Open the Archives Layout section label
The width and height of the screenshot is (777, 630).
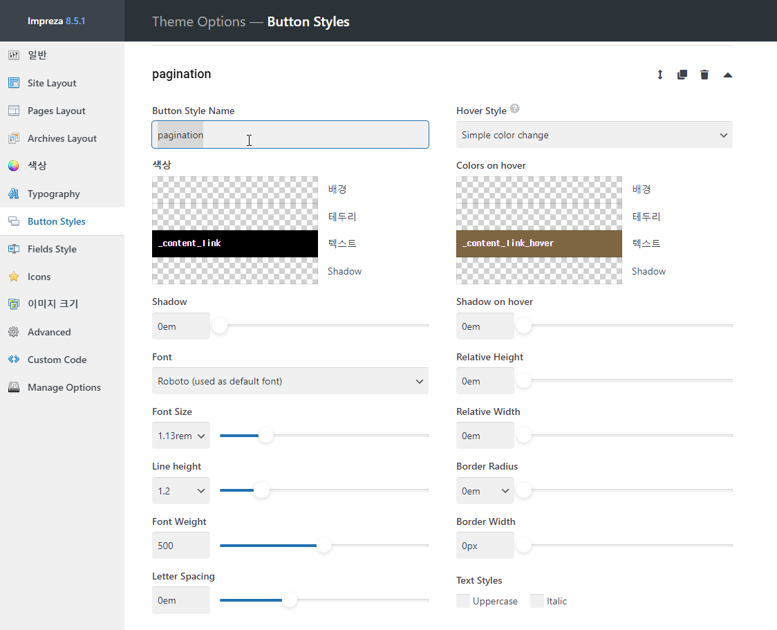(x=62, y=138)
